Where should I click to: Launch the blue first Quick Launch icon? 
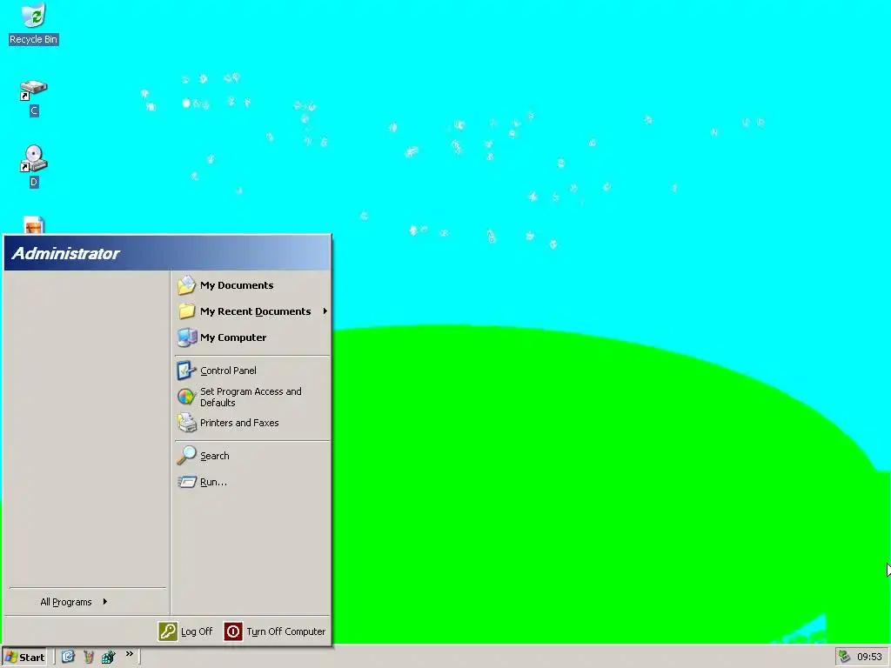[x=68, y=657]
